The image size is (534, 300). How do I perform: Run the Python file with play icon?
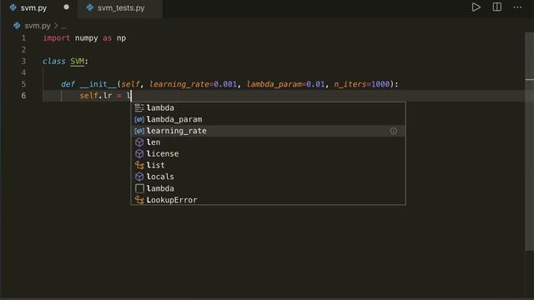[476, 7]
